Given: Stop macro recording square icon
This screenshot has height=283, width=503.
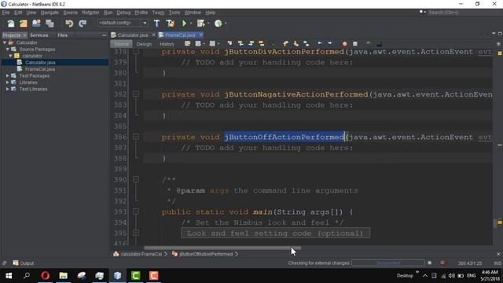Looking at the screenshot, I should pyautogui.click(x=355, y=44).
